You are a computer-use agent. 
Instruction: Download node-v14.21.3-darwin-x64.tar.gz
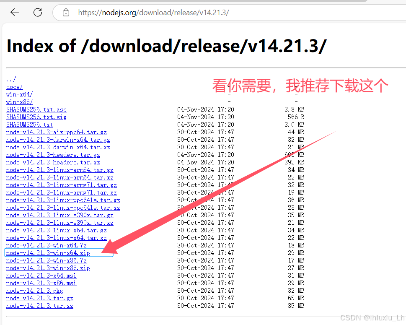58,140
